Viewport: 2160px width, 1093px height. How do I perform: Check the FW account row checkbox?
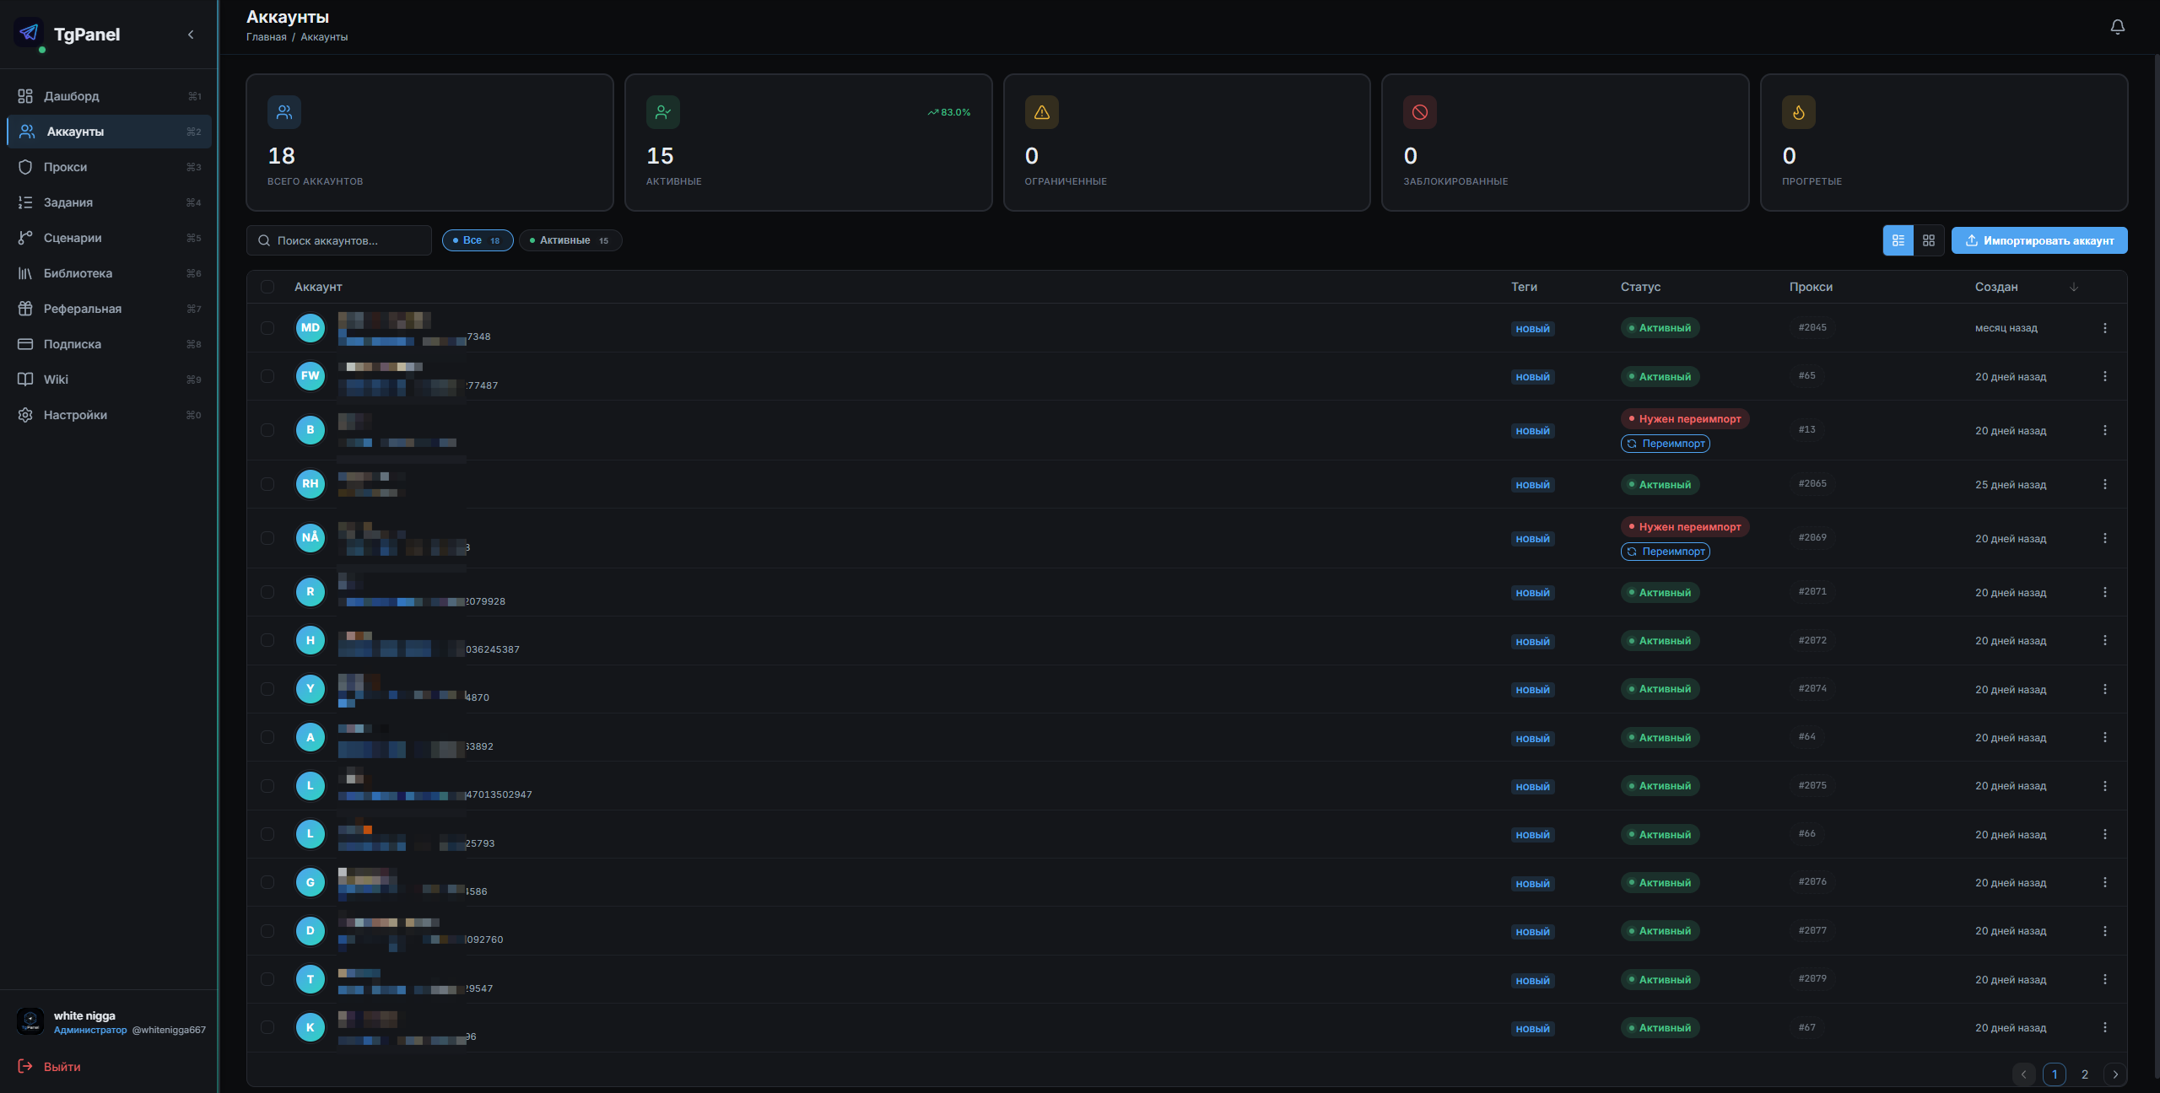click(x=267, y=376)
